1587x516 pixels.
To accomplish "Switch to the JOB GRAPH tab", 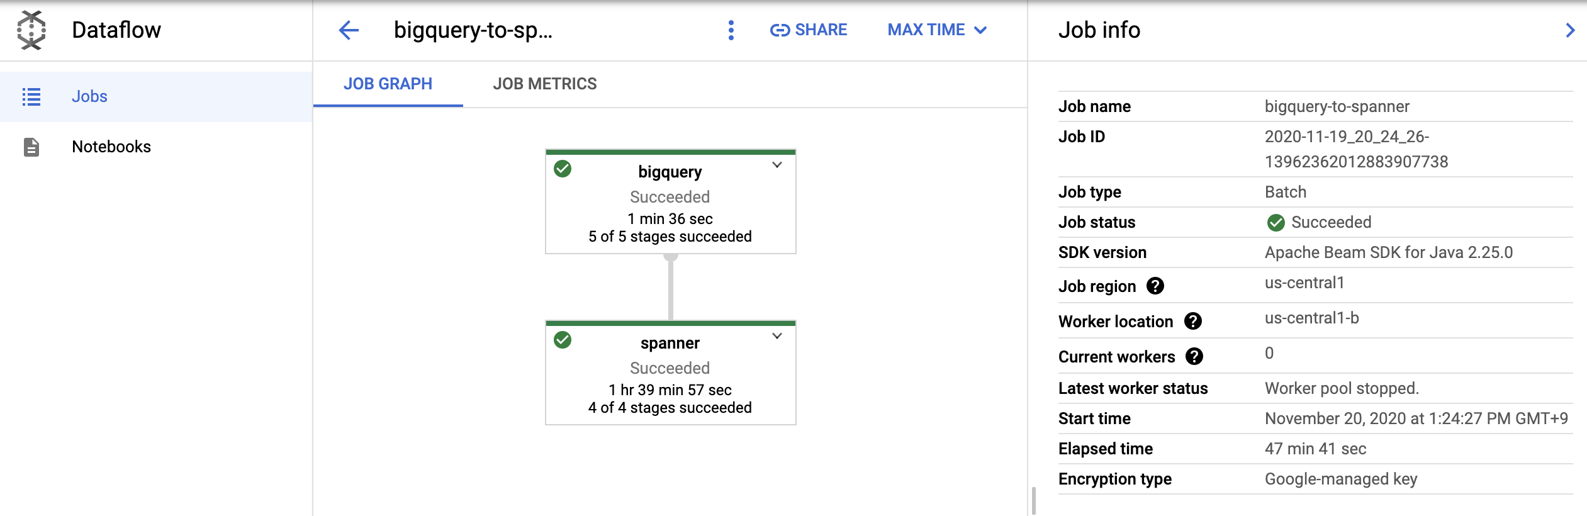I will (x=388, y=84).
